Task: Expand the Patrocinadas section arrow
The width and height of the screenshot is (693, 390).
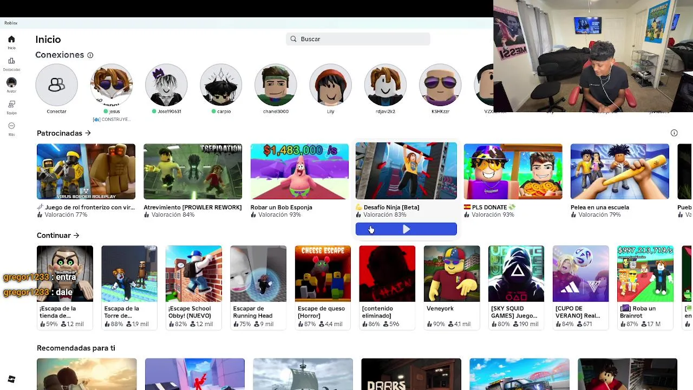Action: [88, 133]
